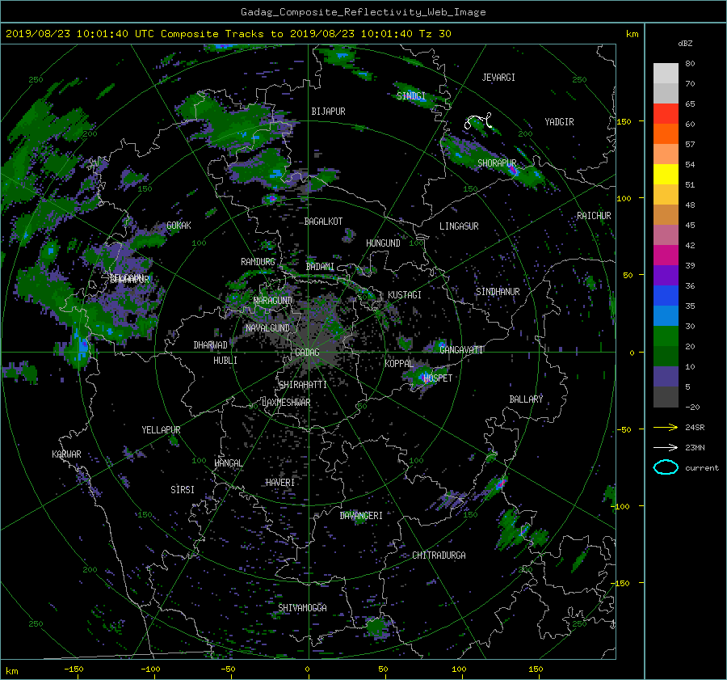Click the CHITRADURGA city label
This screenshot has height=680, width=727.
coord(439,555)
